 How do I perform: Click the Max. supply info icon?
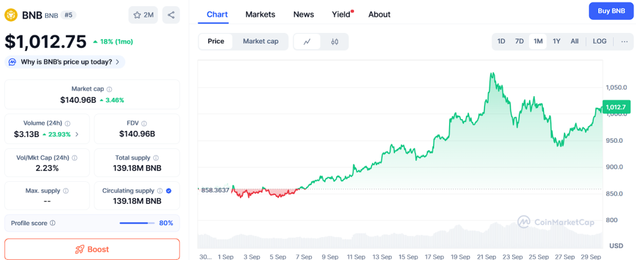[66, 191]
